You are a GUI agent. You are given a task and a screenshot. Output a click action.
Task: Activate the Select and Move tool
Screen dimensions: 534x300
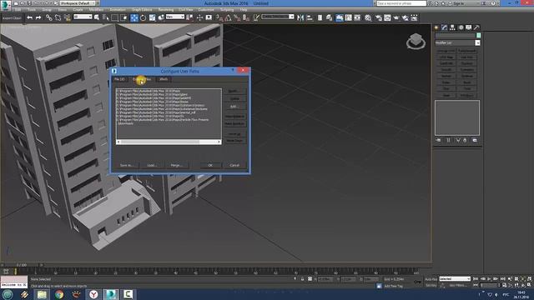coord(134,17)
